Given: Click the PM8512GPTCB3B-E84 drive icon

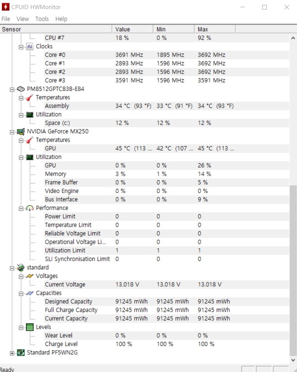Looking at the screenshot, I should [x=21, y=89].
